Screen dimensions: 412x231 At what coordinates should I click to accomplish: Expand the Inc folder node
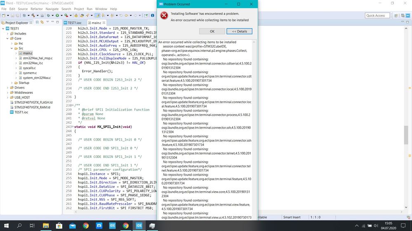tap(12, 44)
